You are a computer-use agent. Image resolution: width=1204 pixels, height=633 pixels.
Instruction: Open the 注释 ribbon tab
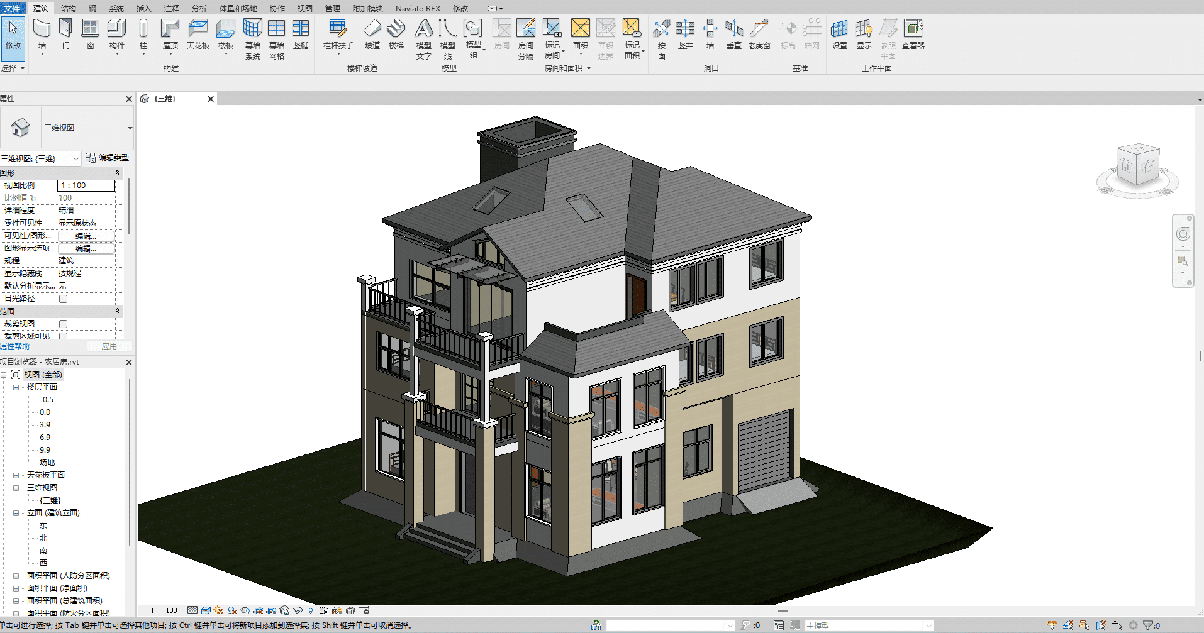tap(172, 8)
